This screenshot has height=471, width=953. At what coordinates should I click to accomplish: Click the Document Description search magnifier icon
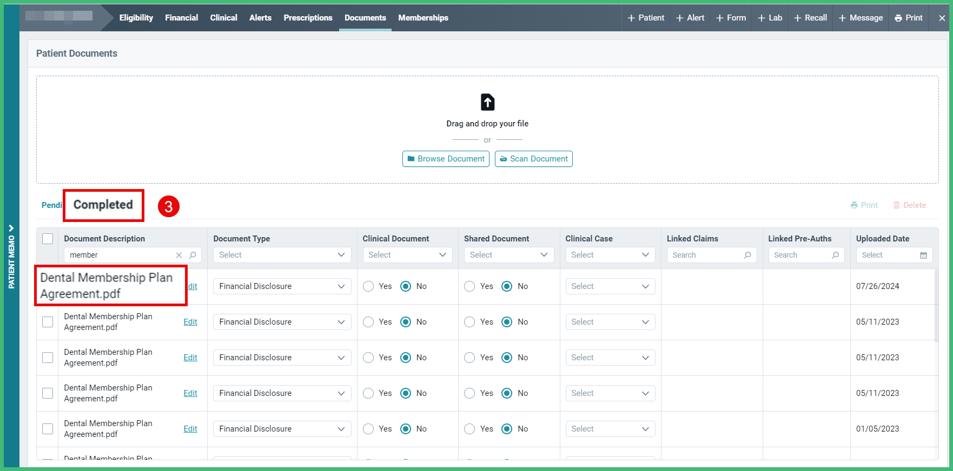193,255
